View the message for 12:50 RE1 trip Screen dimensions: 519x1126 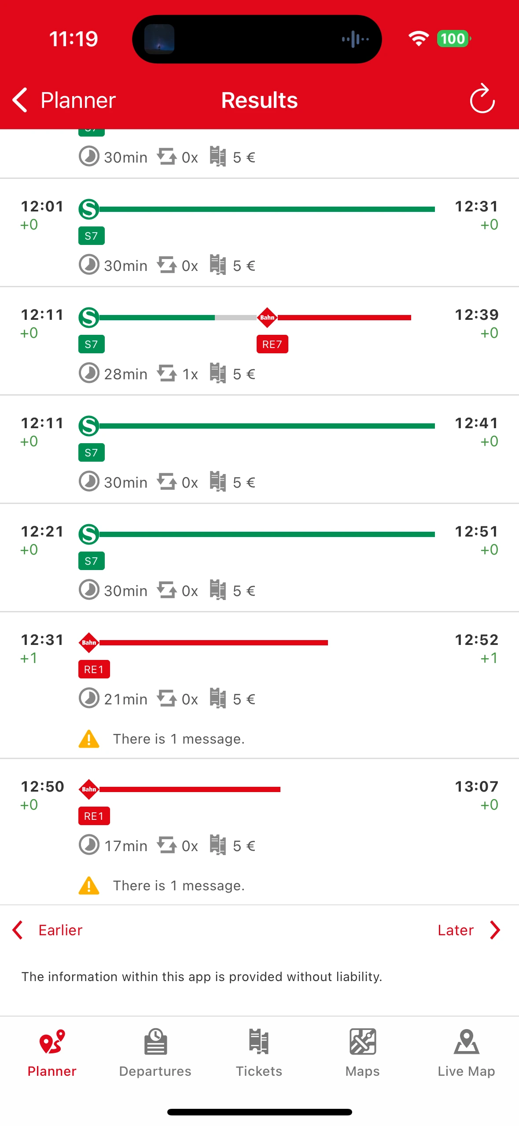(x=179, y=885)
